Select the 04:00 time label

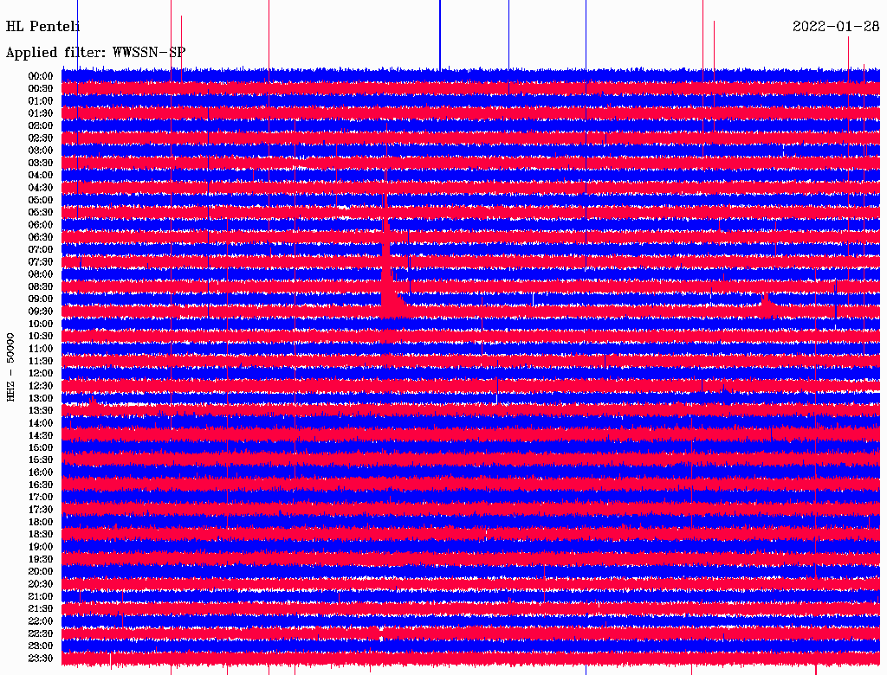[x=41, y=176]
